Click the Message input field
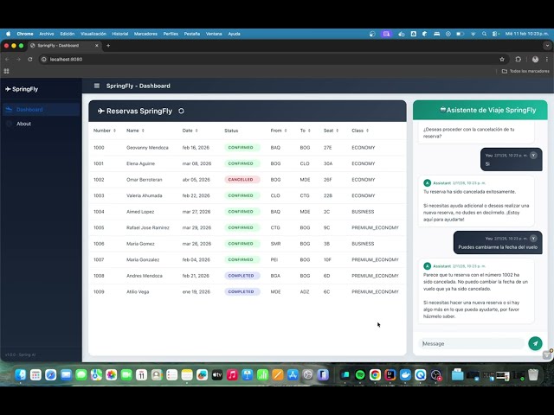This screenshot has height=415, width=554. tap(472, 343)
